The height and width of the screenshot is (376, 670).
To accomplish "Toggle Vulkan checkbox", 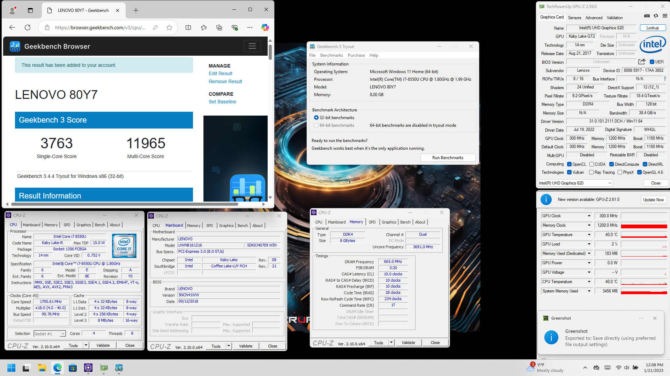I will 569,172.
